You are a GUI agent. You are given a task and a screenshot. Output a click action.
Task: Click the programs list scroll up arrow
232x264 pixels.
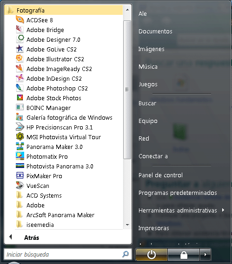point(127,10)
